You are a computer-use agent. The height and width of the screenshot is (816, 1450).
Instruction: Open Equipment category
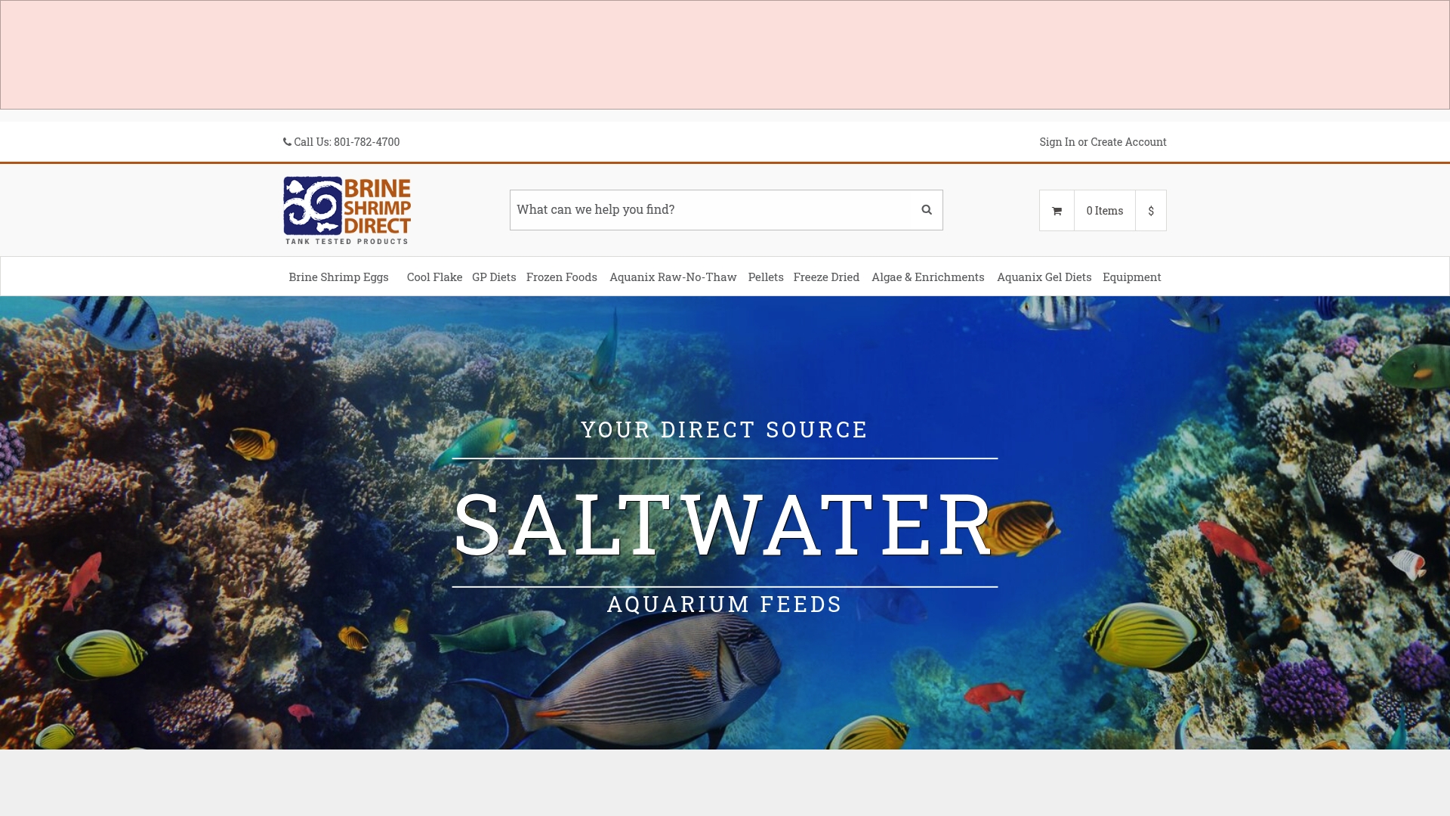tap(1132, 277)
